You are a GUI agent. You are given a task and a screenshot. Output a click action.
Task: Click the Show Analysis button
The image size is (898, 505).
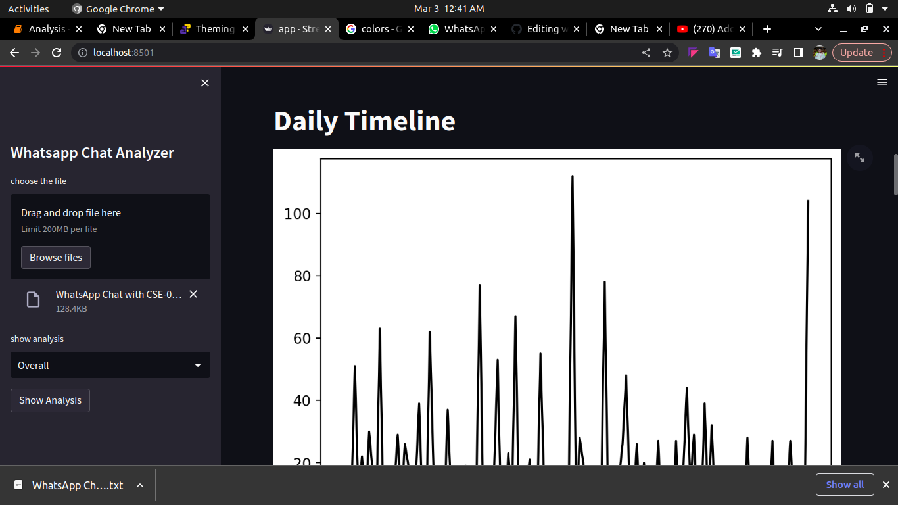coord(50,400)
